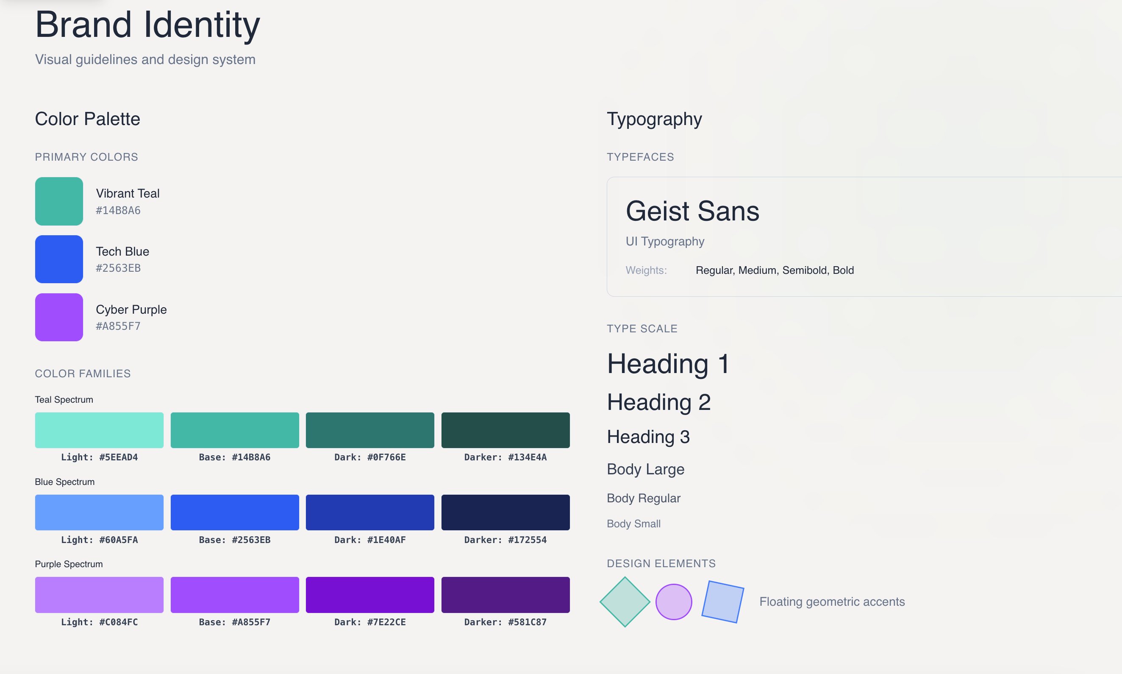Click the TYPEFACES label
The image size is (1122, 674).
(640, 157)
